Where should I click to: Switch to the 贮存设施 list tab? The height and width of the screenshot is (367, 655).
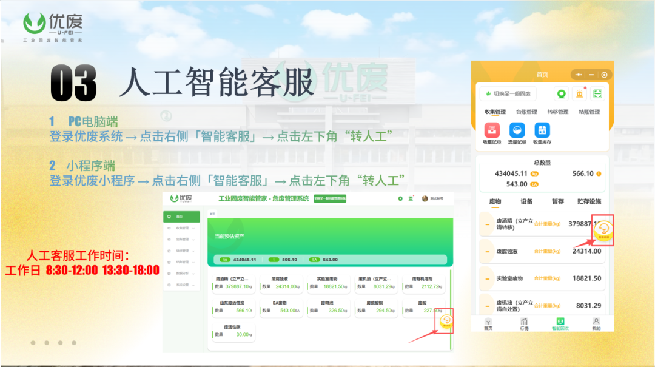[x=589, y=201]
